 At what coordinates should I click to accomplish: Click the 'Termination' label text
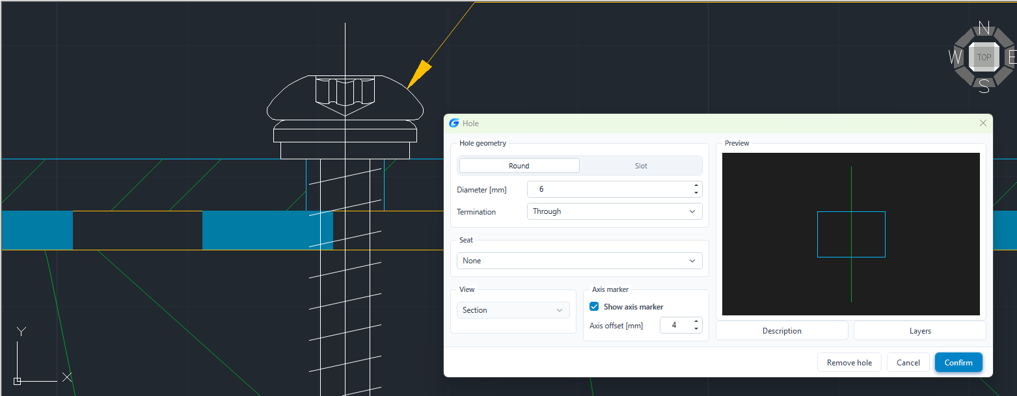pos(476,212)
